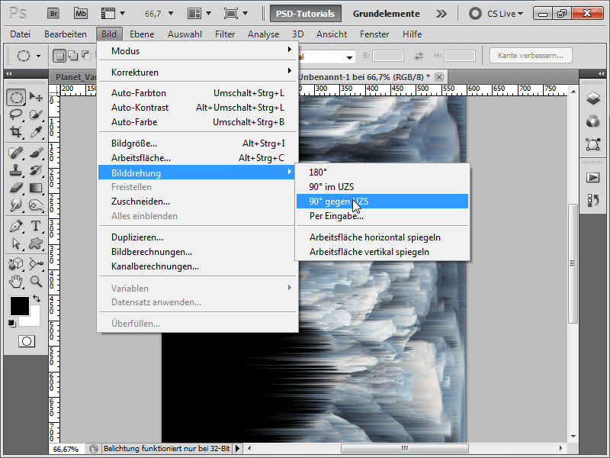Select the 3D Camera tool
The height and width of the screenshot is (458, 610).
coord(36,264)
